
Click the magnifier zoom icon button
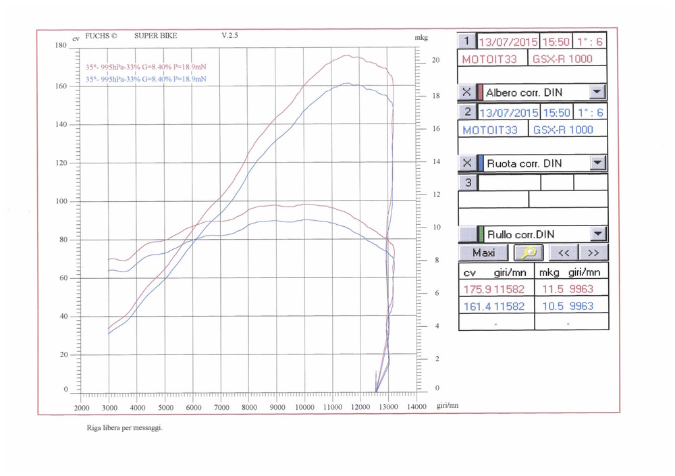pyautogui.click(x=530, y=253)
